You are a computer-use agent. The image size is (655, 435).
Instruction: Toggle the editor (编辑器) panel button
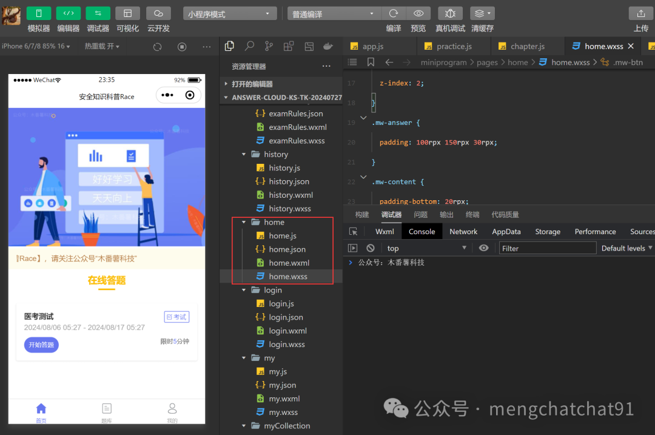pos(68,13)
